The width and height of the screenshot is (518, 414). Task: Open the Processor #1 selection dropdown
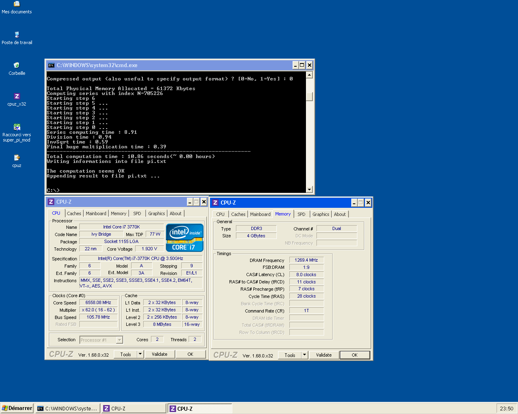coord(119,340)
